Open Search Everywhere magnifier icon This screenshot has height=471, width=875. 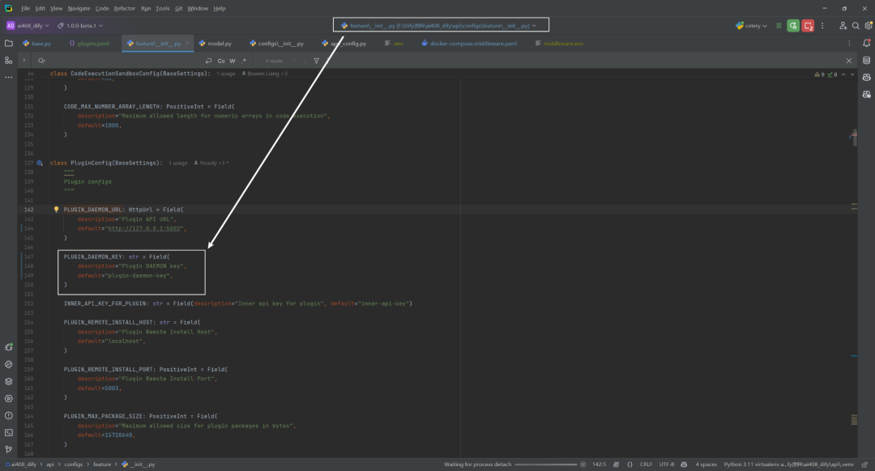[856, 26]
